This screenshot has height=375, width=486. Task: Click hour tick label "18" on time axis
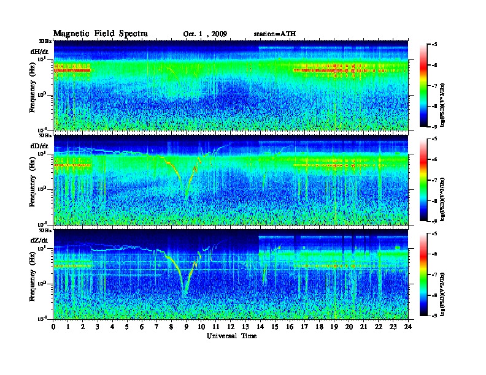click(319, 327)
